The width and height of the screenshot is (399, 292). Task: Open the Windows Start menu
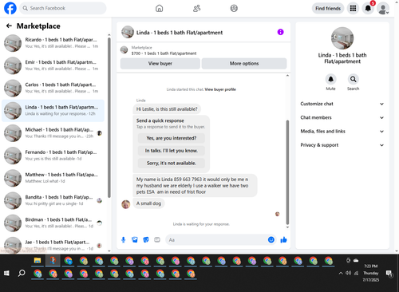[x=6, y=273]
